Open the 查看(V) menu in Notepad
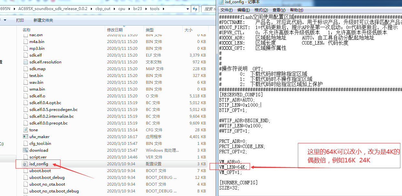Image resolution: width=402 pixels, height=196 pixels. click(279, 10)
